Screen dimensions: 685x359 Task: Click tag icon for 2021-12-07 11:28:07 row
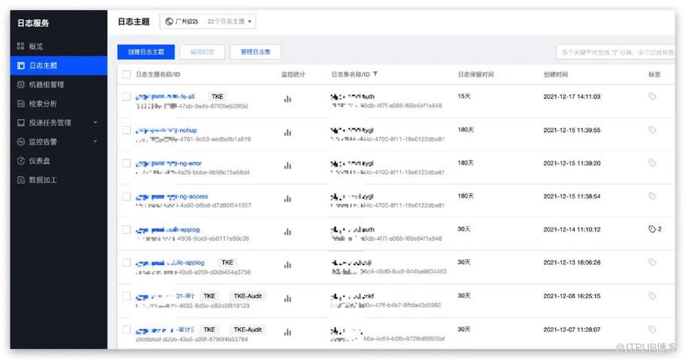click(652, 329)
